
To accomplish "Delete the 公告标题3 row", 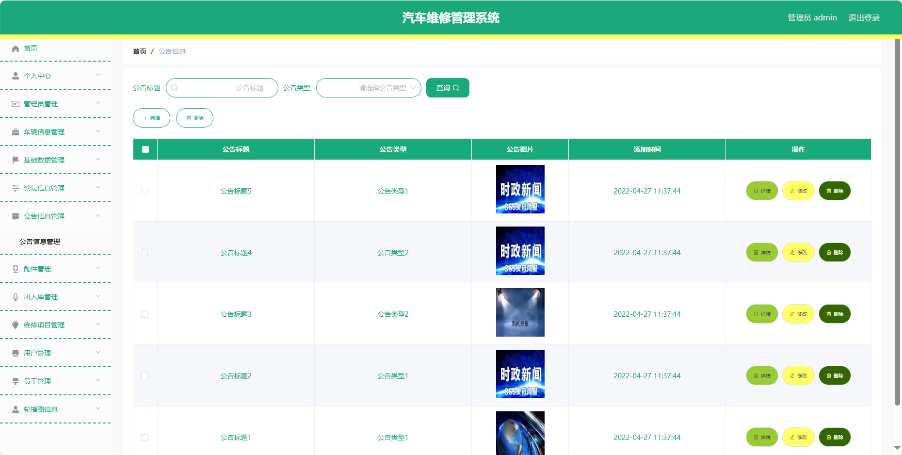I will pyautogui.click(x=835, y=314).
